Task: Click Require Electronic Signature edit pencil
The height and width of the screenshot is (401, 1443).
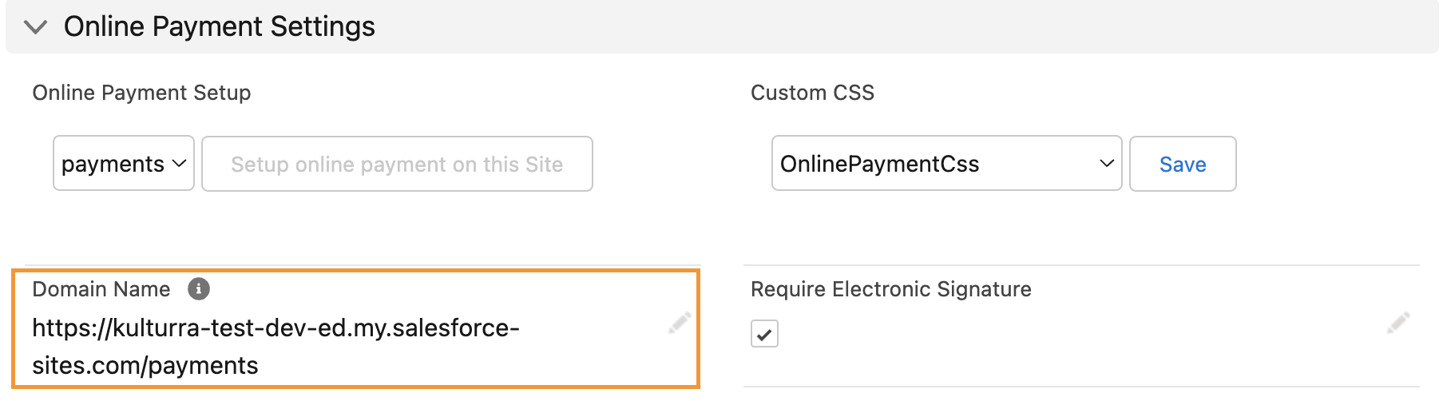Action: coord(1398,324)
